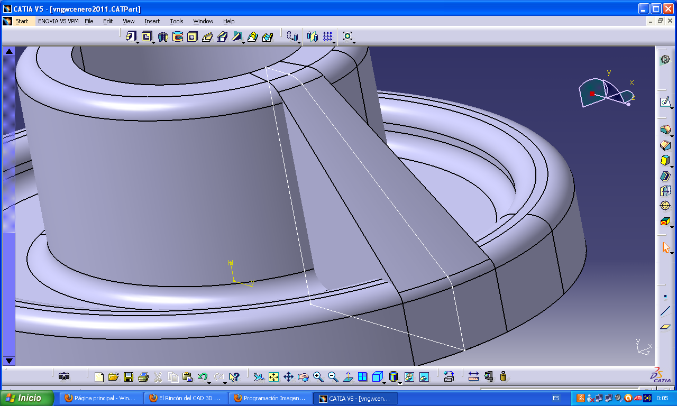Click the Shading view mode icon
Screen dimensions: 677x406
[x=393, y=377]
